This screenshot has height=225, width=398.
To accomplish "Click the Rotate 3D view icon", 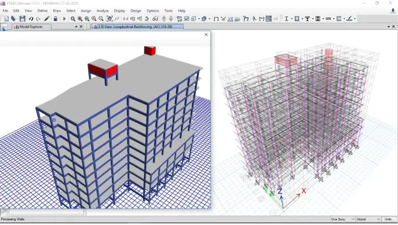I will [x=147, y=19].
